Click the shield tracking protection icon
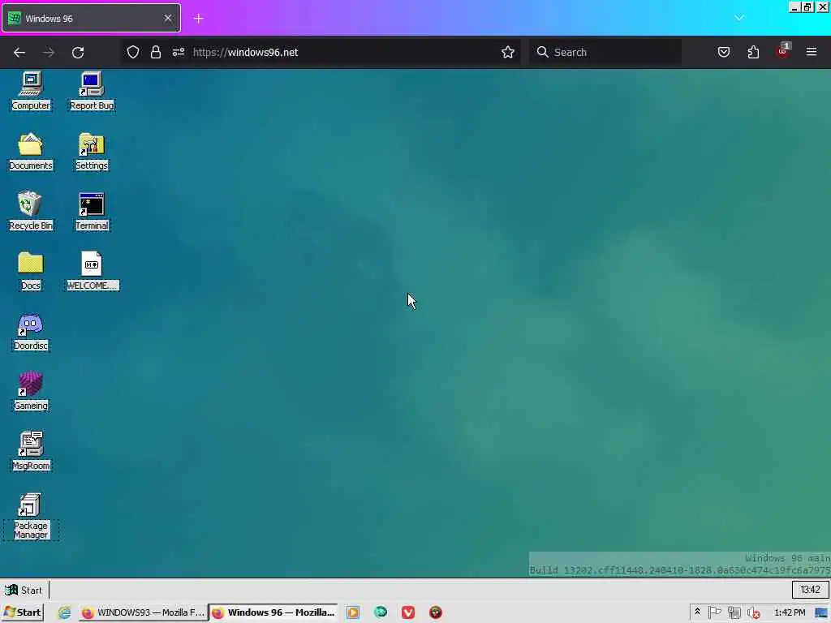 coord(133,52)
